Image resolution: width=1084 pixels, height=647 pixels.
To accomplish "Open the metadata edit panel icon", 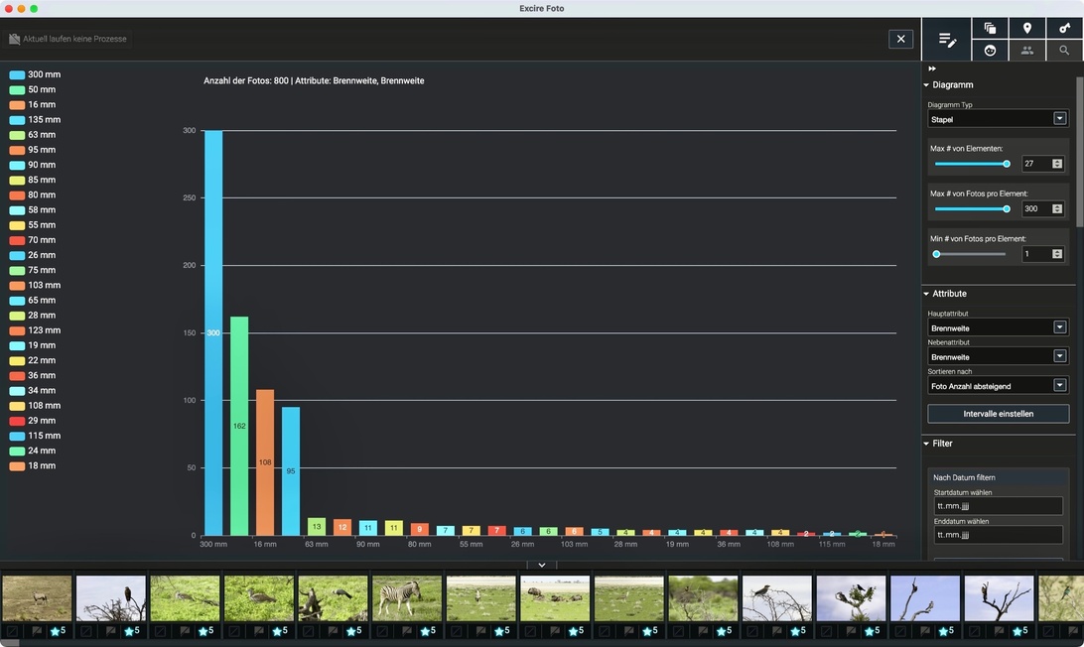I will [947, 40].
